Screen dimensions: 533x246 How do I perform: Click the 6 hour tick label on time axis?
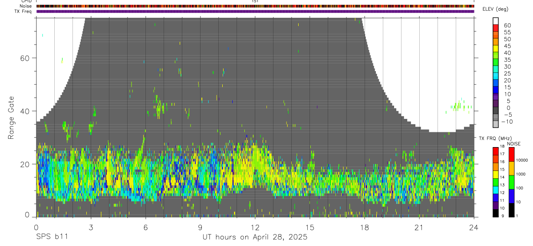click(145, 227)
